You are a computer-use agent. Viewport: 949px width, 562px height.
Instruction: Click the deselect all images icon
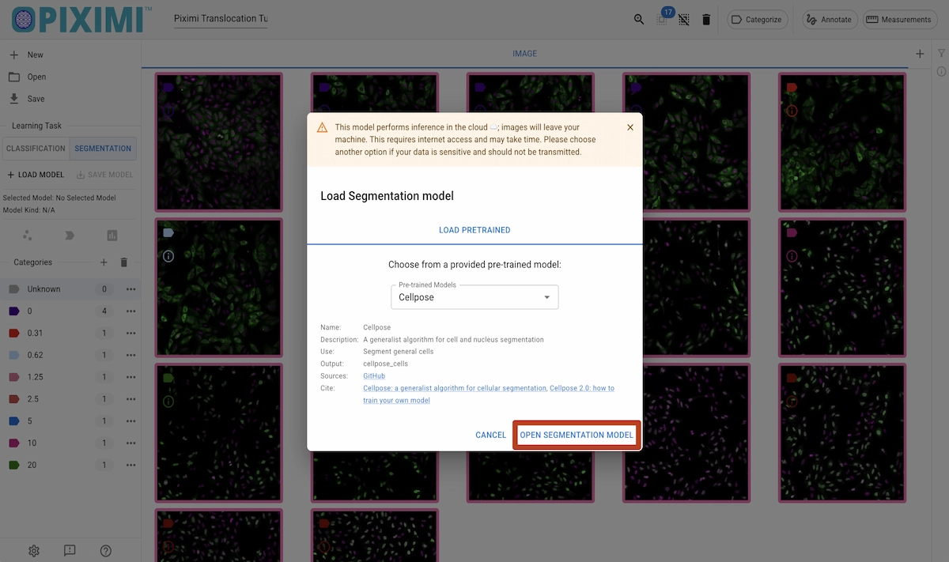pos(684,20)
